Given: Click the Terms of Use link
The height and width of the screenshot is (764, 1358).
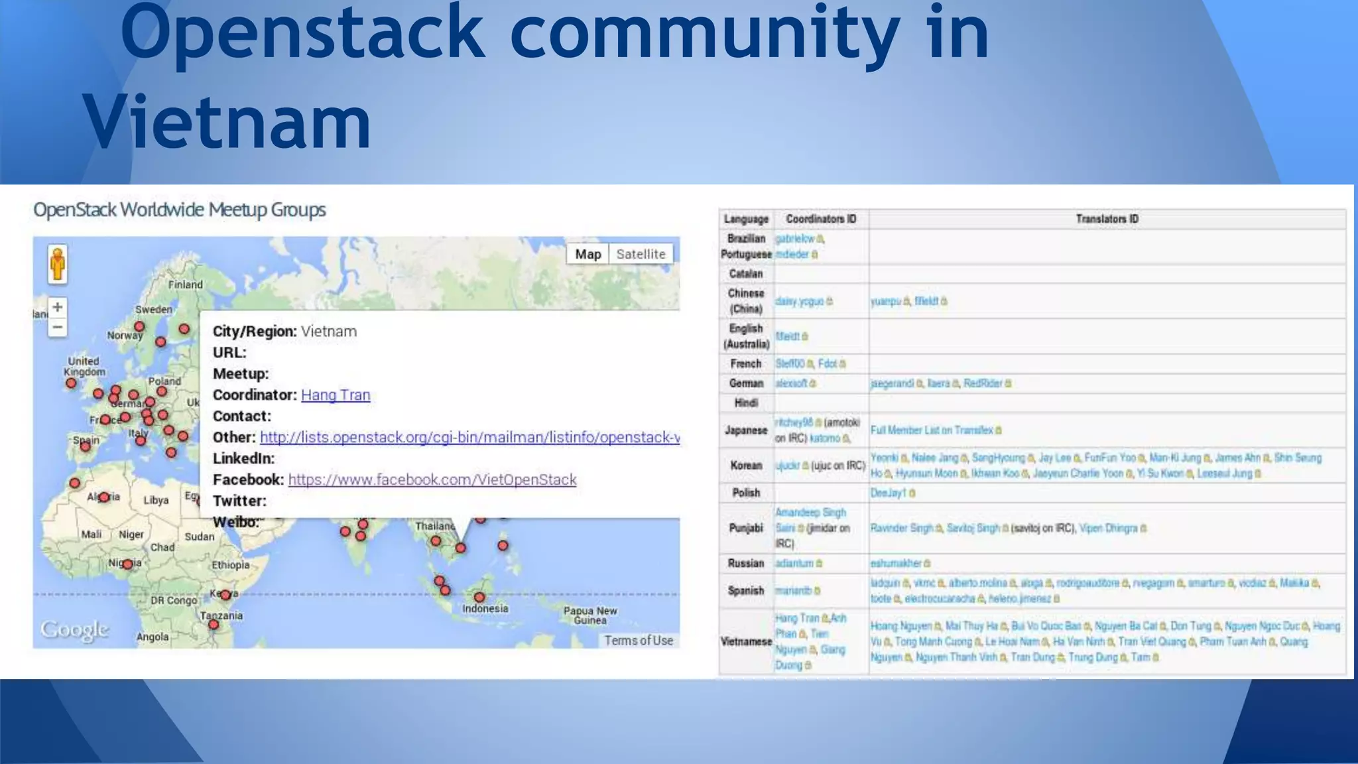Looking at the screenshot, I should pyautogui.click(x=639, y=641).
